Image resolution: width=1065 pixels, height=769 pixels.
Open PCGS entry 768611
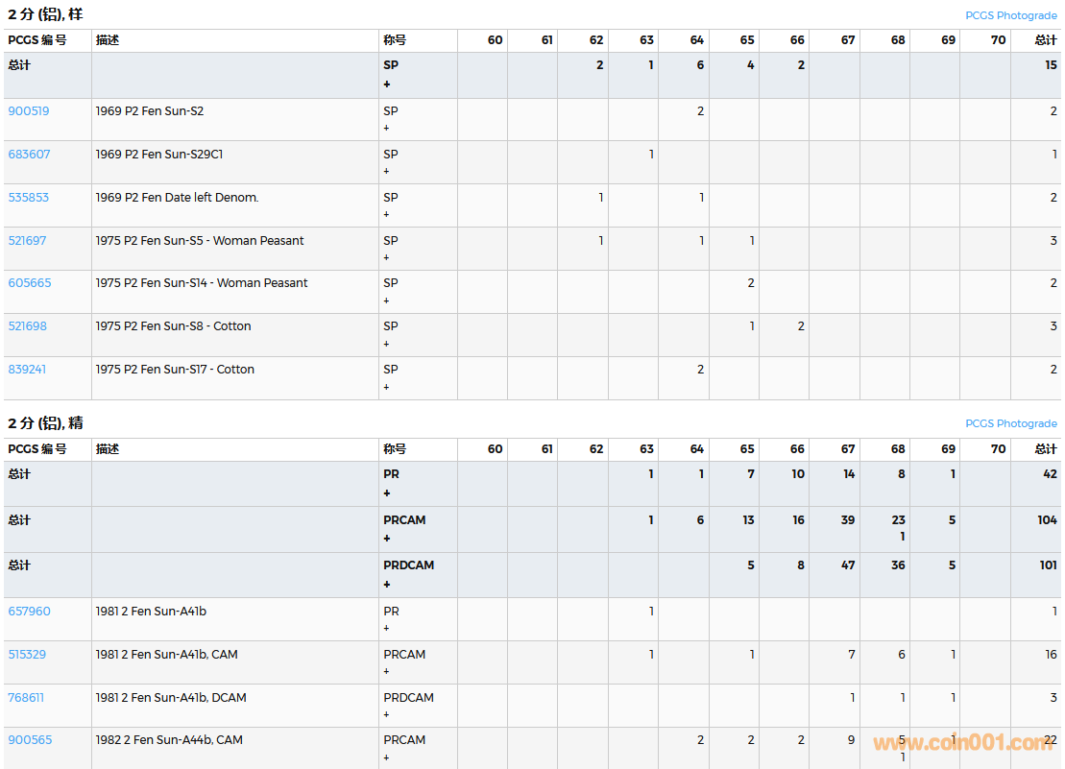26,698
